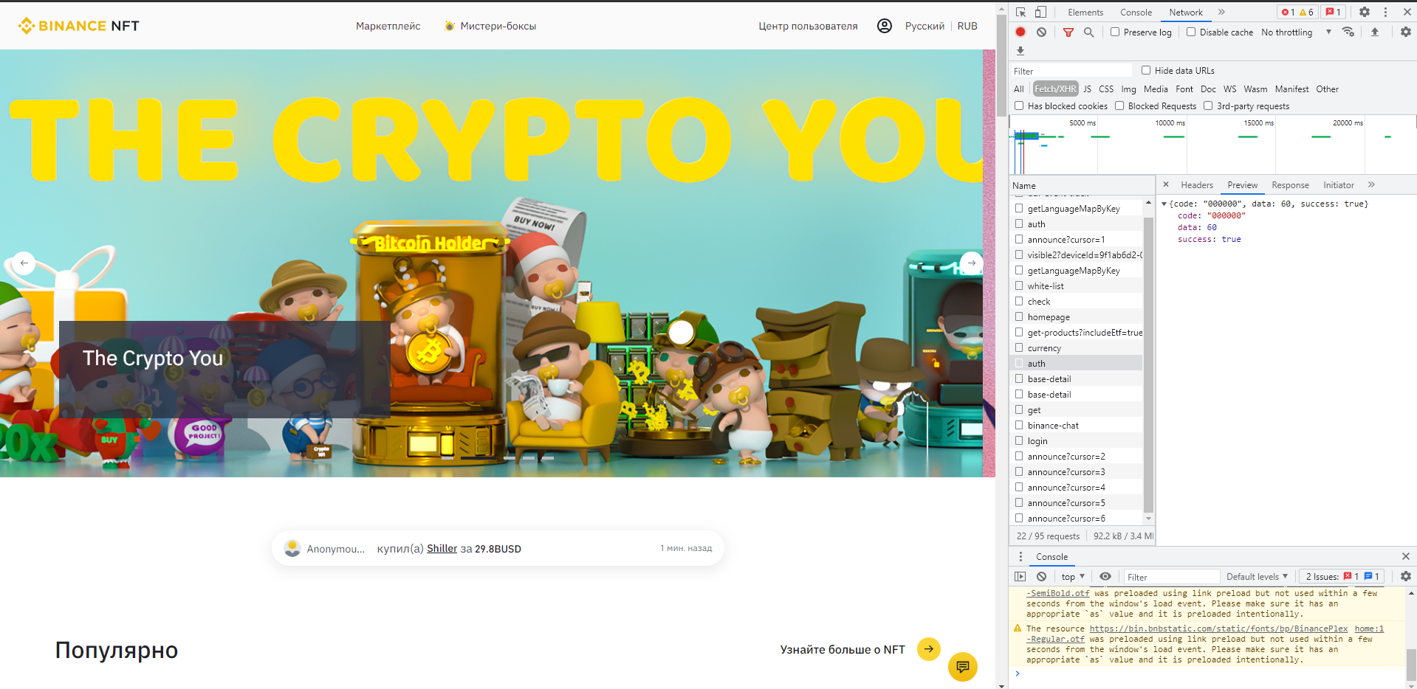Clear the console output

[x=1041, y=576]
